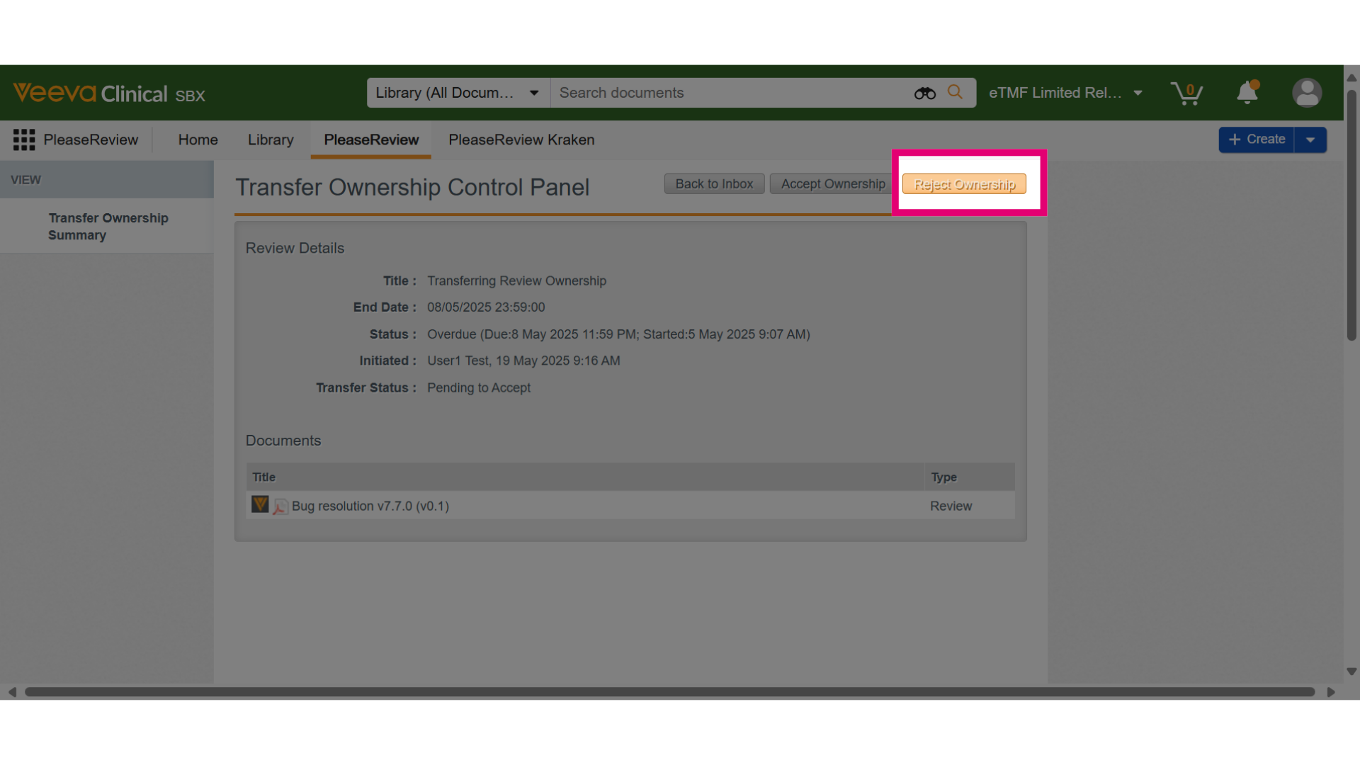Viewport: 1360px width, 765px height.
Task: Click the horizontal scrollbar at page bottom
Action: 669,692
